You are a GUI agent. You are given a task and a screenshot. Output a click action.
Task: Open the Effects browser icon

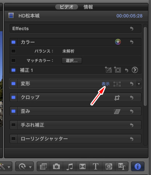[x=43, y=167]
